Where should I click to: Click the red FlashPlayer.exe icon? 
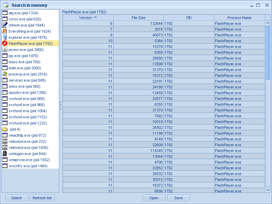tap(5, 44)
